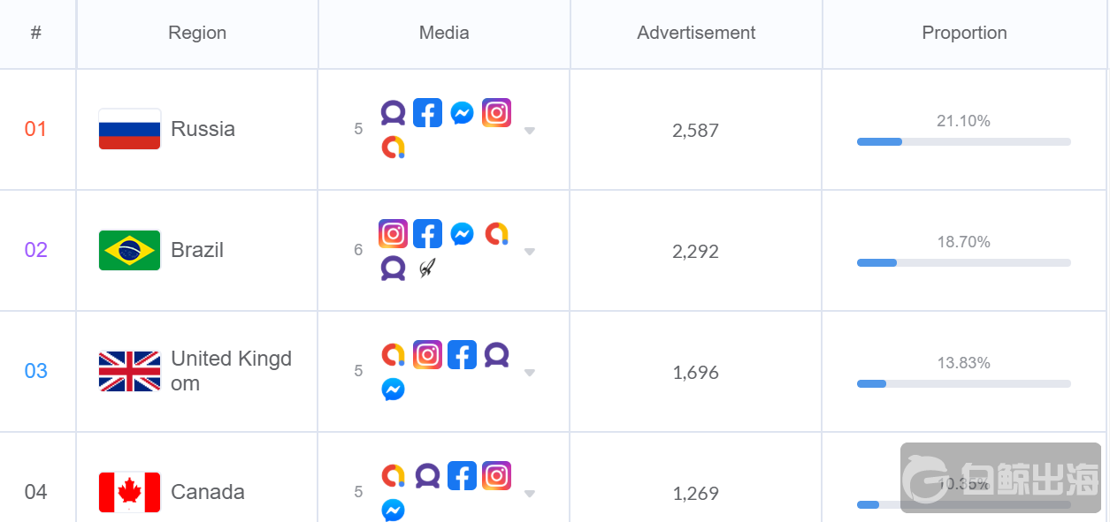Click the Brazil country name
The height and width of the screenshot is (522, 1110).
(x=197, y=250)
